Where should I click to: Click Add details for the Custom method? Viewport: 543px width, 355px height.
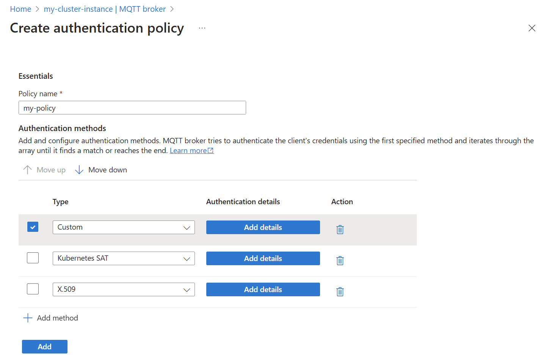[263, 227]
